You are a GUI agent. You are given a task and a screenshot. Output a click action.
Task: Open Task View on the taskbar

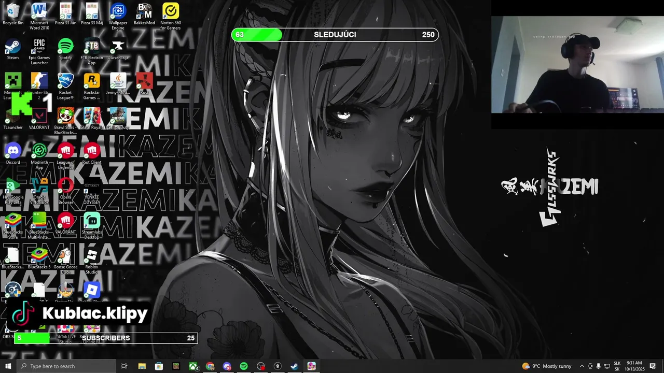[x=125, y=366]
